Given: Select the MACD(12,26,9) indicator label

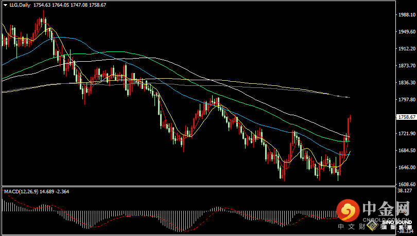Looking at the screenshot, I should (21, 191).
